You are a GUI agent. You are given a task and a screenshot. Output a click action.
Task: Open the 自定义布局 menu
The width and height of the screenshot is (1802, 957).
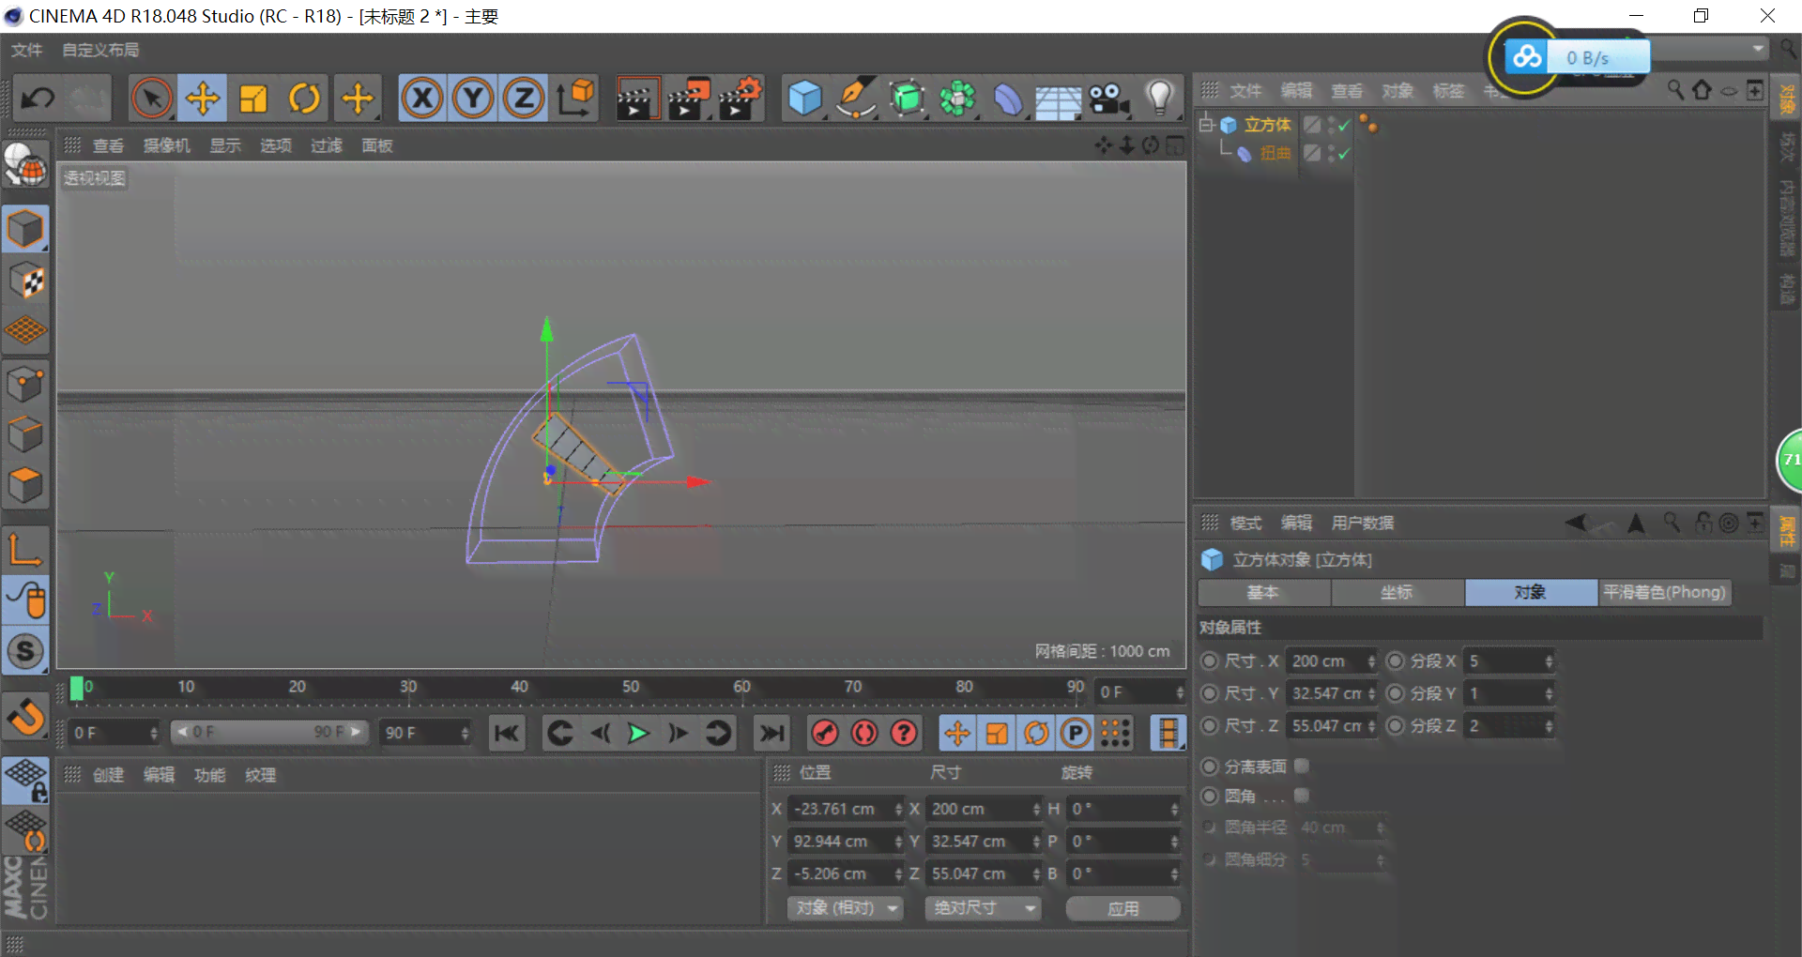[x=100, y=50]
